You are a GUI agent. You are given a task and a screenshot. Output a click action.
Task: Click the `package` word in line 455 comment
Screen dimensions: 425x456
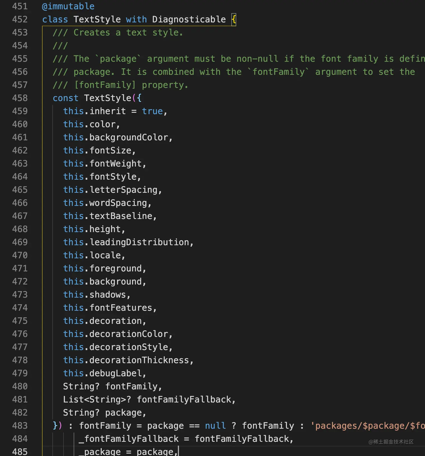[x=118, y=59]
